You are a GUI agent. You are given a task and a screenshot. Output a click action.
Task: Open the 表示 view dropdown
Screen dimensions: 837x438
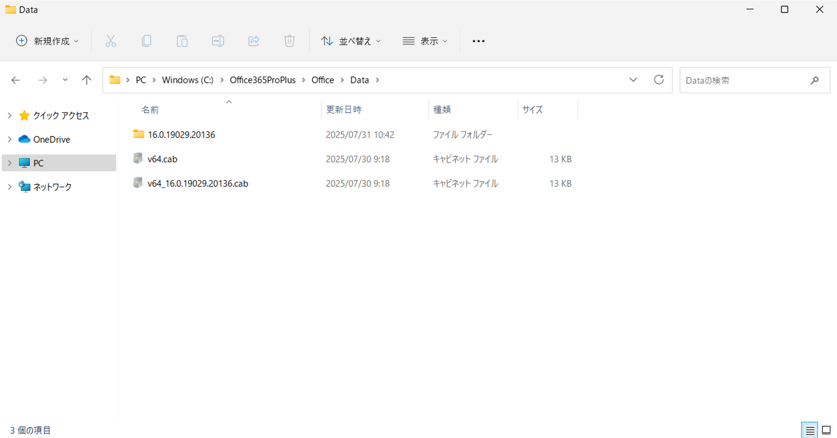(425, 41)
